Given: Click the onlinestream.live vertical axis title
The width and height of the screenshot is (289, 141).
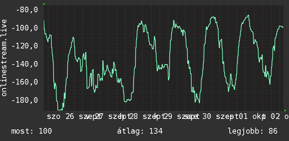Looking at the screenshot, I should (4, 58).
